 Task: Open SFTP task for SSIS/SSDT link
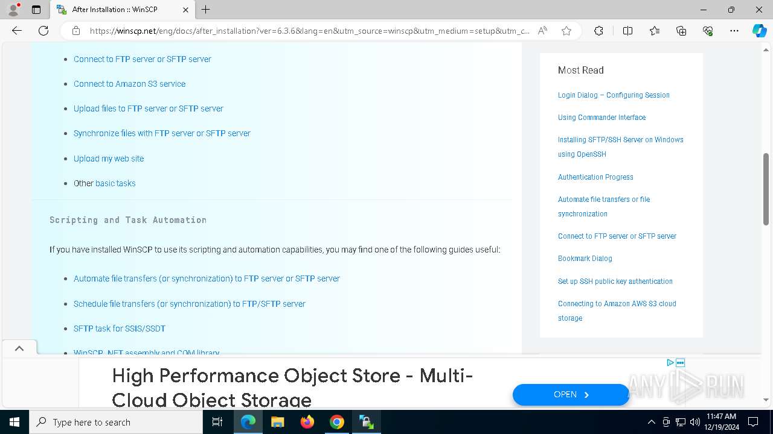point(120,329)
